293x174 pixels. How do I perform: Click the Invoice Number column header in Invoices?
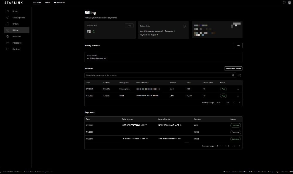point(142,83)
